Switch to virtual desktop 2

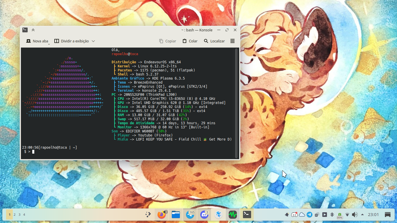[15, 215]
